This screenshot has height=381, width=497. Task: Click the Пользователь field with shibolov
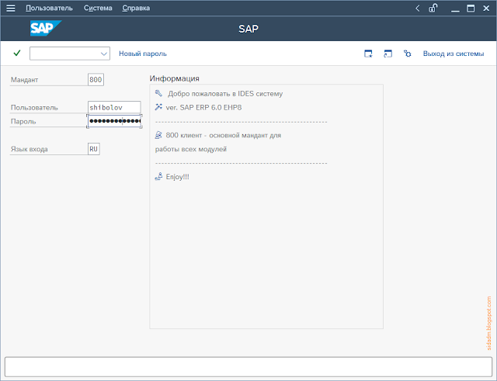[114, 107]
